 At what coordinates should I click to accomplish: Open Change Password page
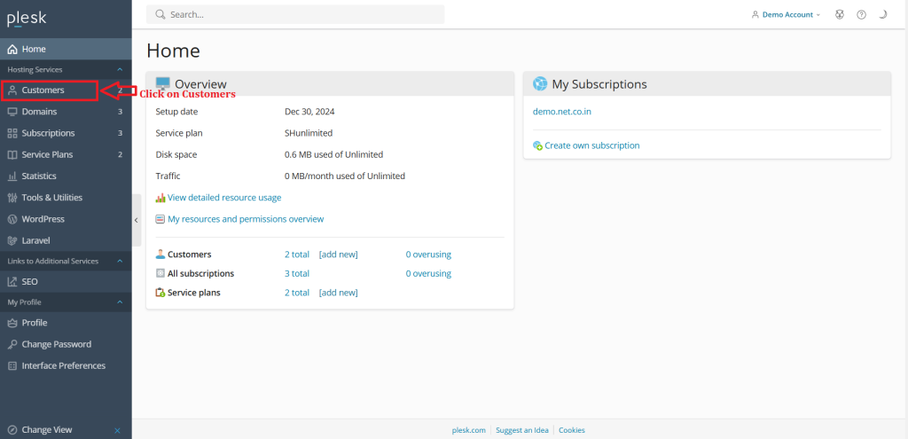coord(66,344)
